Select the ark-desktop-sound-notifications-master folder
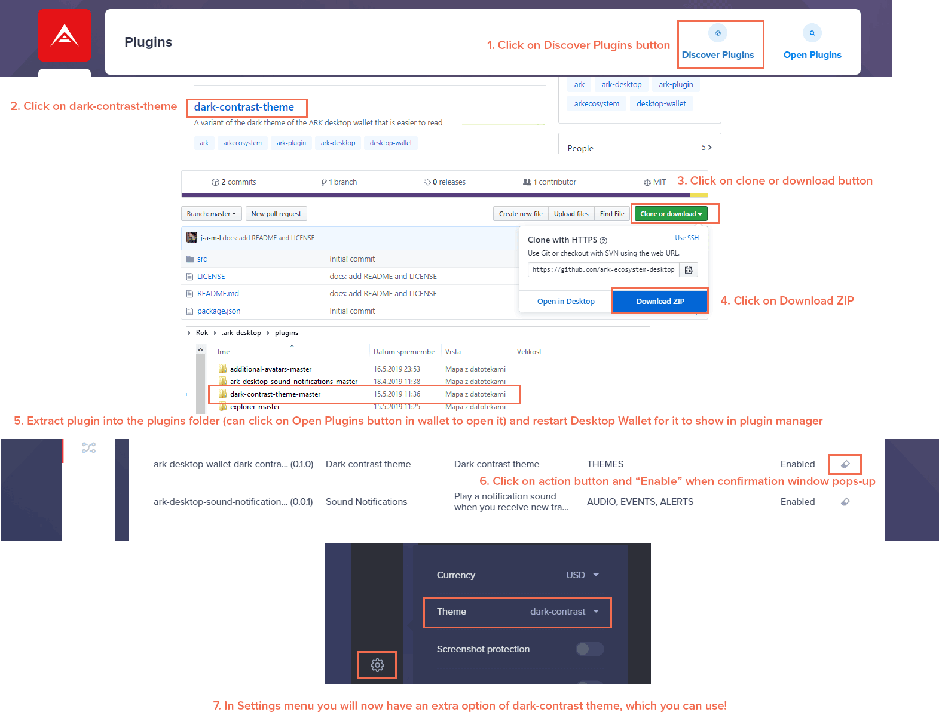The height and width of the screenshot is (712, 939). [x=293, y=382]
